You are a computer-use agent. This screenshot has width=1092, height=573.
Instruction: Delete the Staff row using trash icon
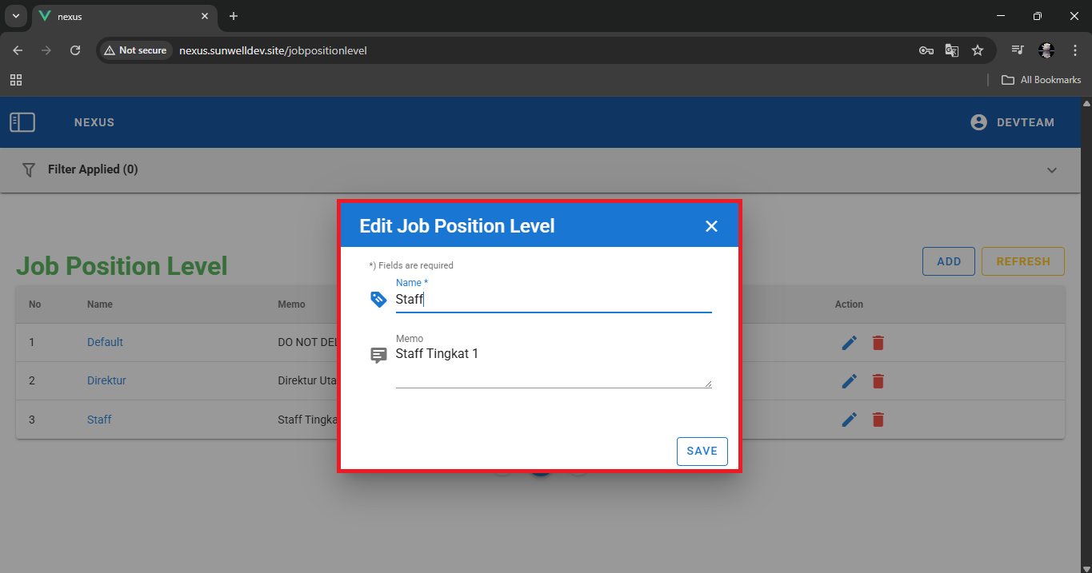point(878,420)
